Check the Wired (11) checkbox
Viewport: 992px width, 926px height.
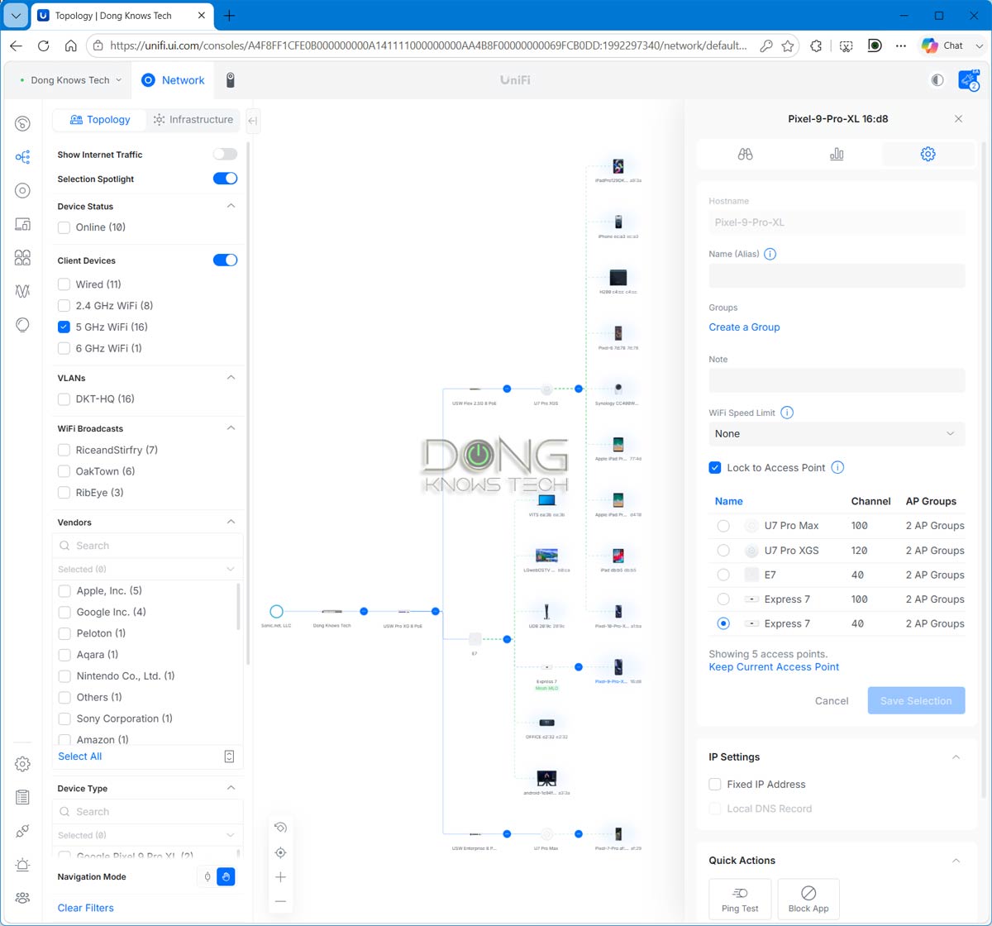(64, 284)
